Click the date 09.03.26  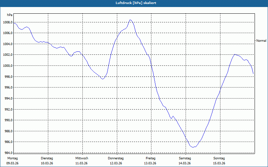[12, 163]
